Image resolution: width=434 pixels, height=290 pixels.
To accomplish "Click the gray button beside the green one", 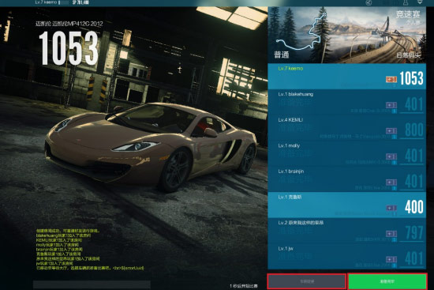I will (x=307, y=281).
